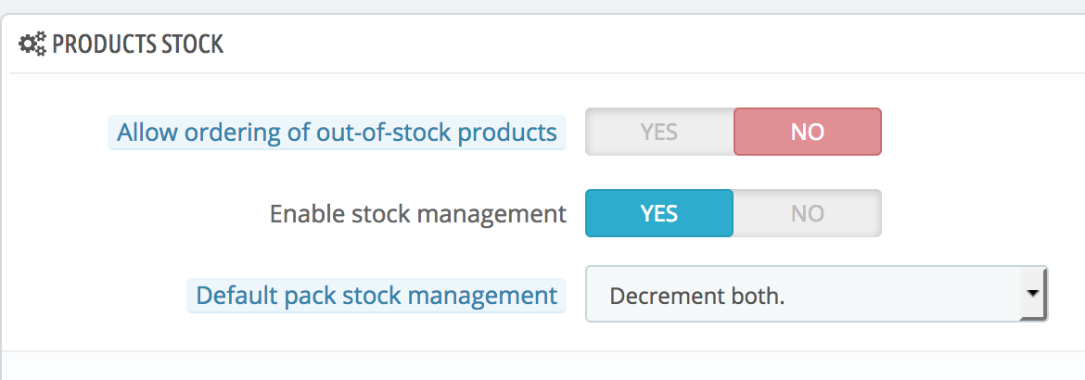Click the word "Enable" in the second label
This screenshot has height=380, width=1085.
coord(307,214)
